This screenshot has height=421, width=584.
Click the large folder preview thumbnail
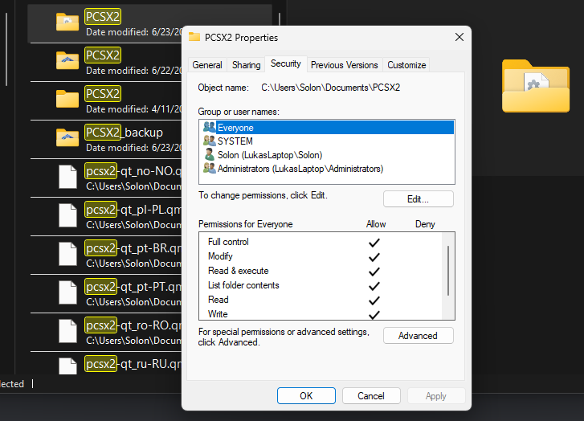(x=536, y=86)
